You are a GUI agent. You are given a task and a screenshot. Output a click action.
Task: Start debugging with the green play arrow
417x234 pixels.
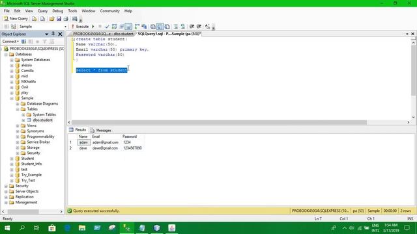click(x=93, y=27)
